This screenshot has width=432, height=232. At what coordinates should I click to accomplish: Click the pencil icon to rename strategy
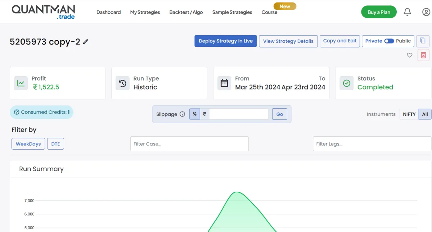coord(85,42)
